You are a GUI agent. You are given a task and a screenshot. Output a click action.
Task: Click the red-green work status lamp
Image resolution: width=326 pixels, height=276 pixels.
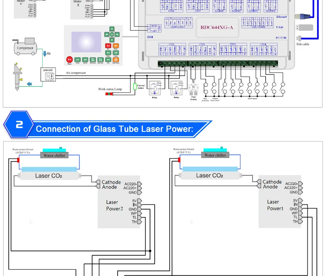pos(109,94)
